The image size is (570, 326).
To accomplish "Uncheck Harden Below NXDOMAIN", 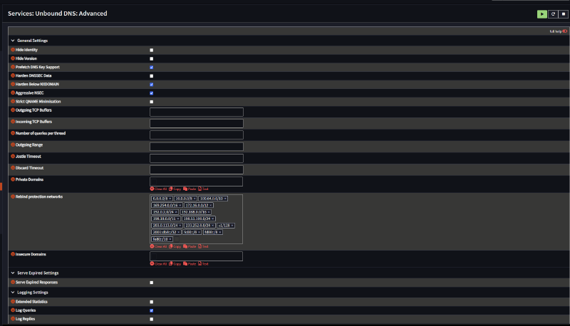I will click(x=152, y=85).
